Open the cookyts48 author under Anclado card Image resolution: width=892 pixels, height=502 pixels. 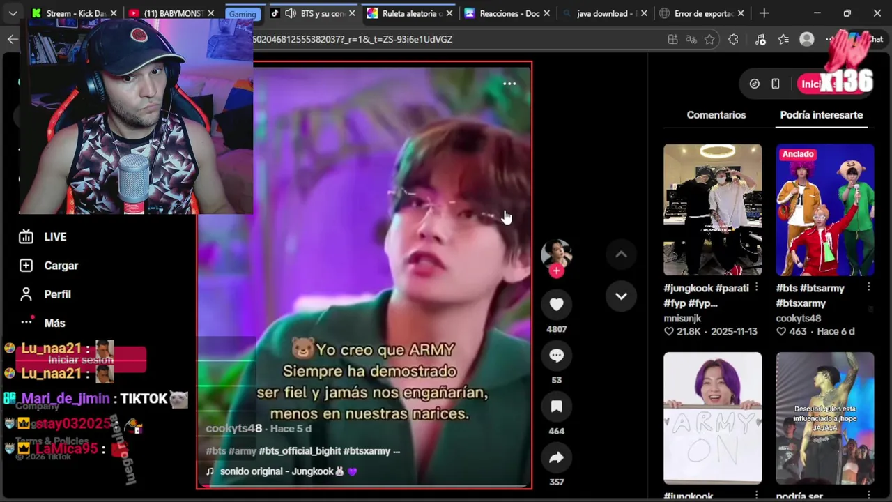coord(799,318)
